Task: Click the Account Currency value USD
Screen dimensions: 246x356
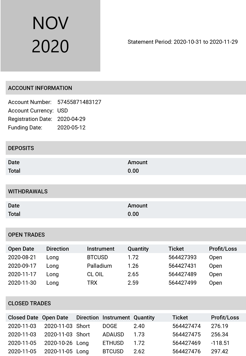Action: (x=63, y=110)
